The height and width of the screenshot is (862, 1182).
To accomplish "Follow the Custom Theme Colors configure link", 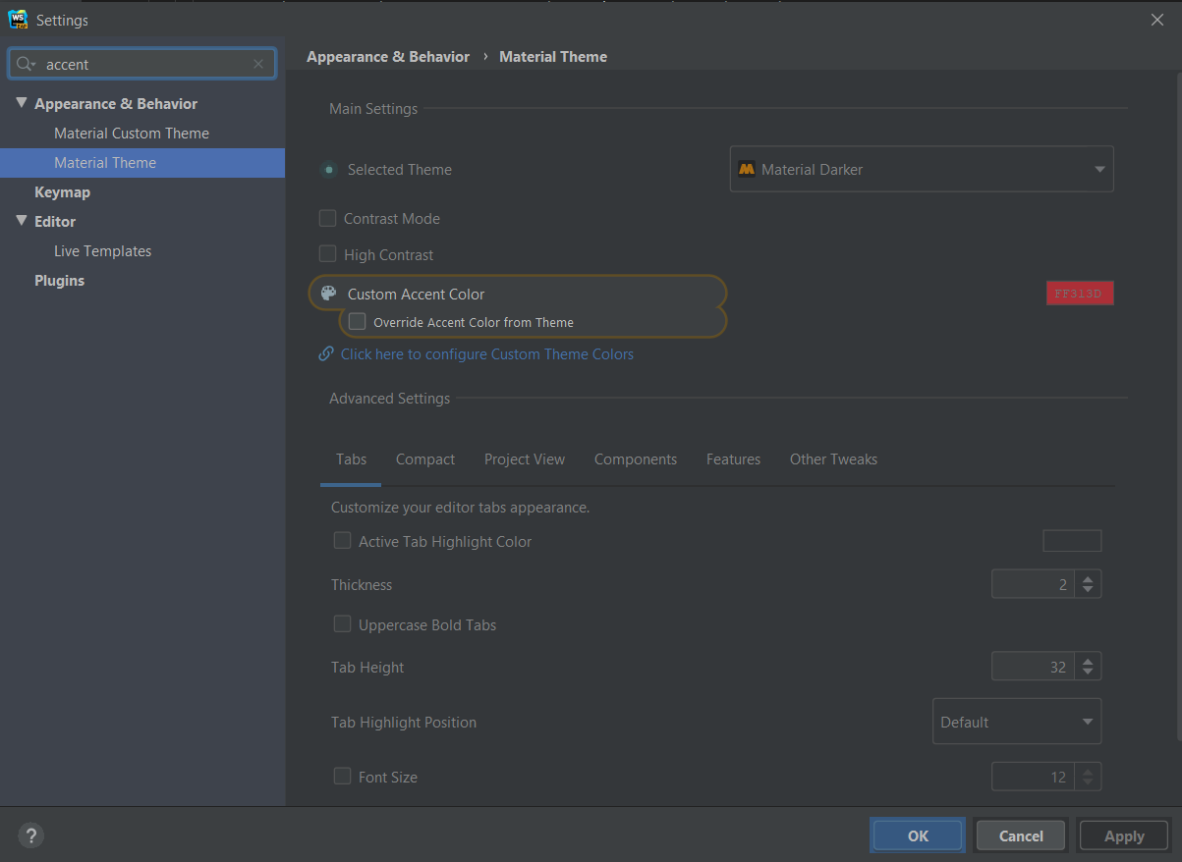I will click(x=486, y=353).
